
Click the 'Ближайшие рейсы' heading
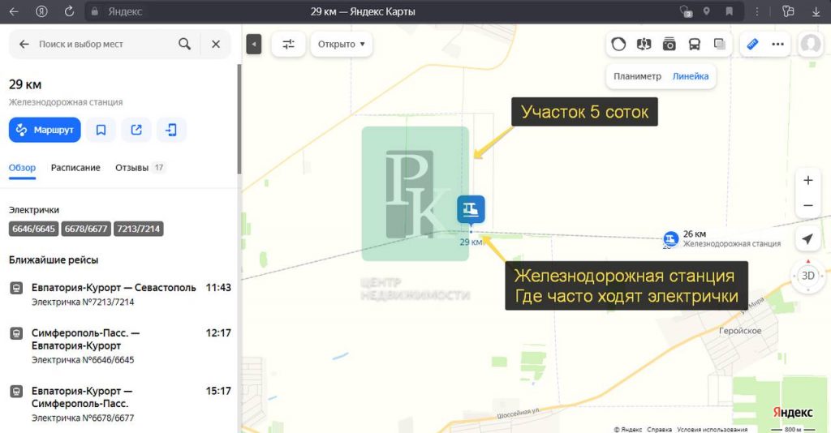coord(54,260)
